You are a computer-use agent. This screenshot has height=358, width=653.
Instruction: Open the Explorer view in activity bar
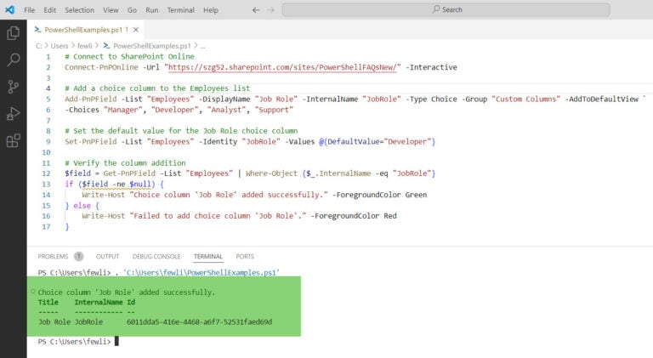pos(14,33)
